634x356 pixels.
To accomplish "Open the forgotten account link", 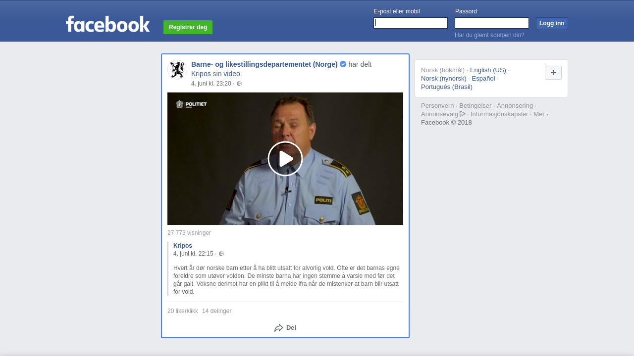I will pyautogui.click(x=489, y=35).
